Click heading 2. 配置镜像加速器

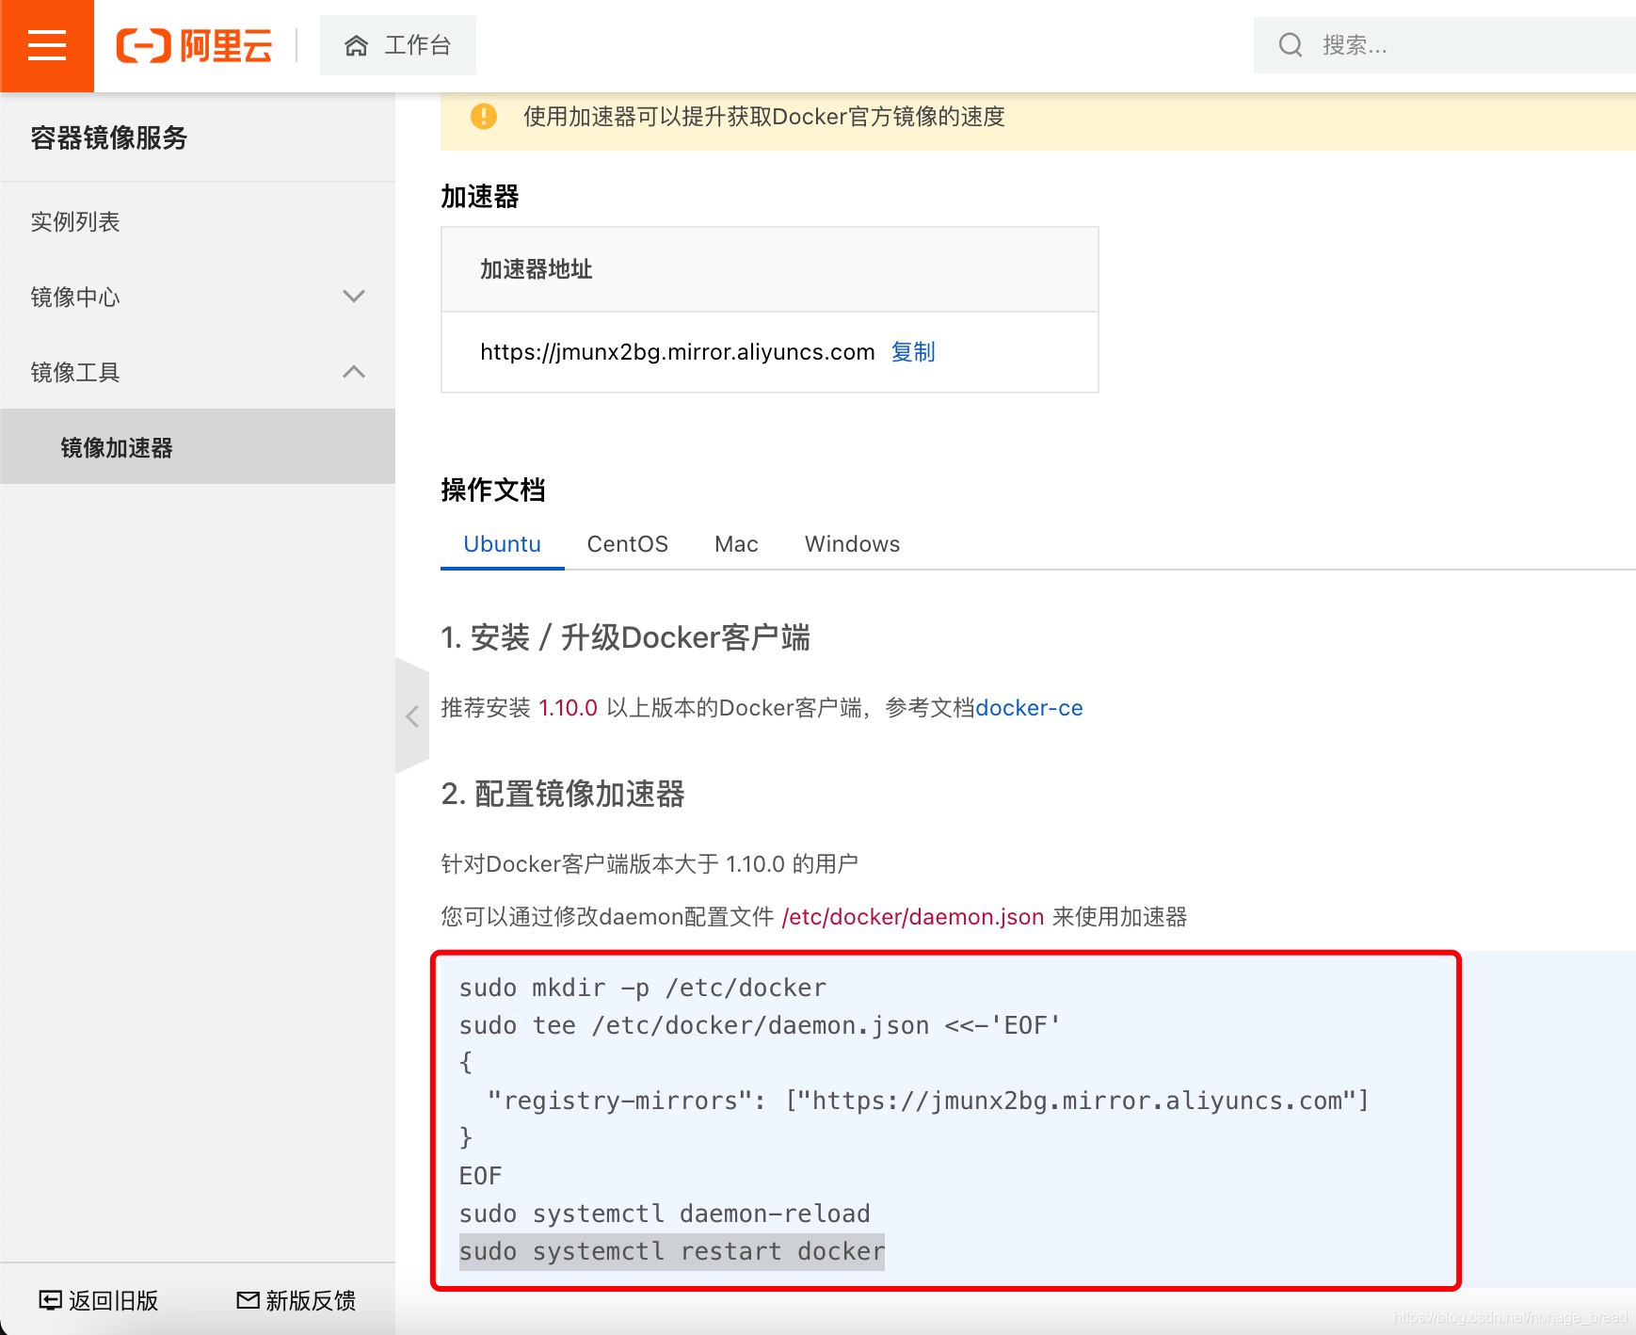click(x=563, y=794)
